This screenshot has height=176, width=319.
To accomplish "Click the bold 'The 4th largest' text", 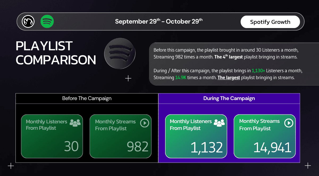I will [228, 57].
